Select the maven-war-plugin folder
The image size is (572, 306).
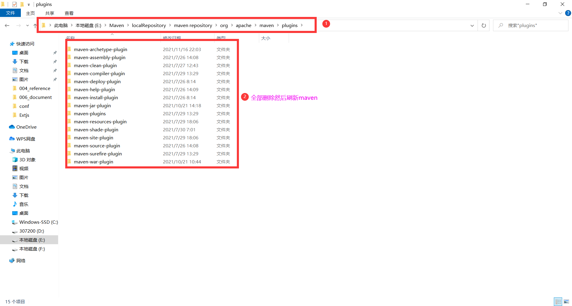tap(94, 162)
